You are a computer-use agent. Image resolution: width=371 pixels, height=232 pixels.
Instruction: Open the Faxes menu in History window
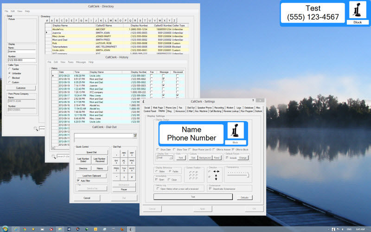pyautogui.click(x=70, y=62)
